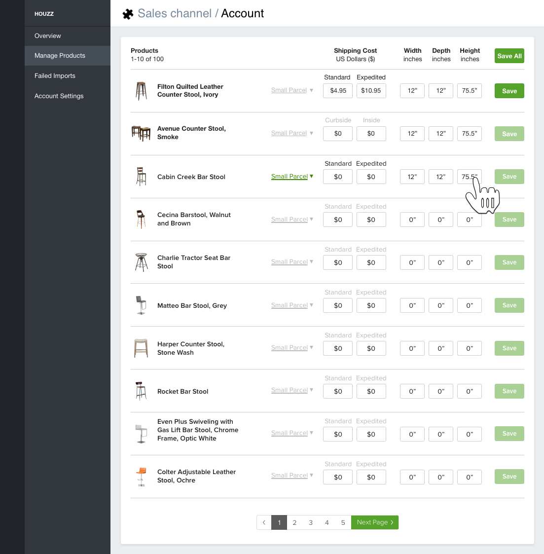Go to Account Settings in sidebar

coord(59,96)
